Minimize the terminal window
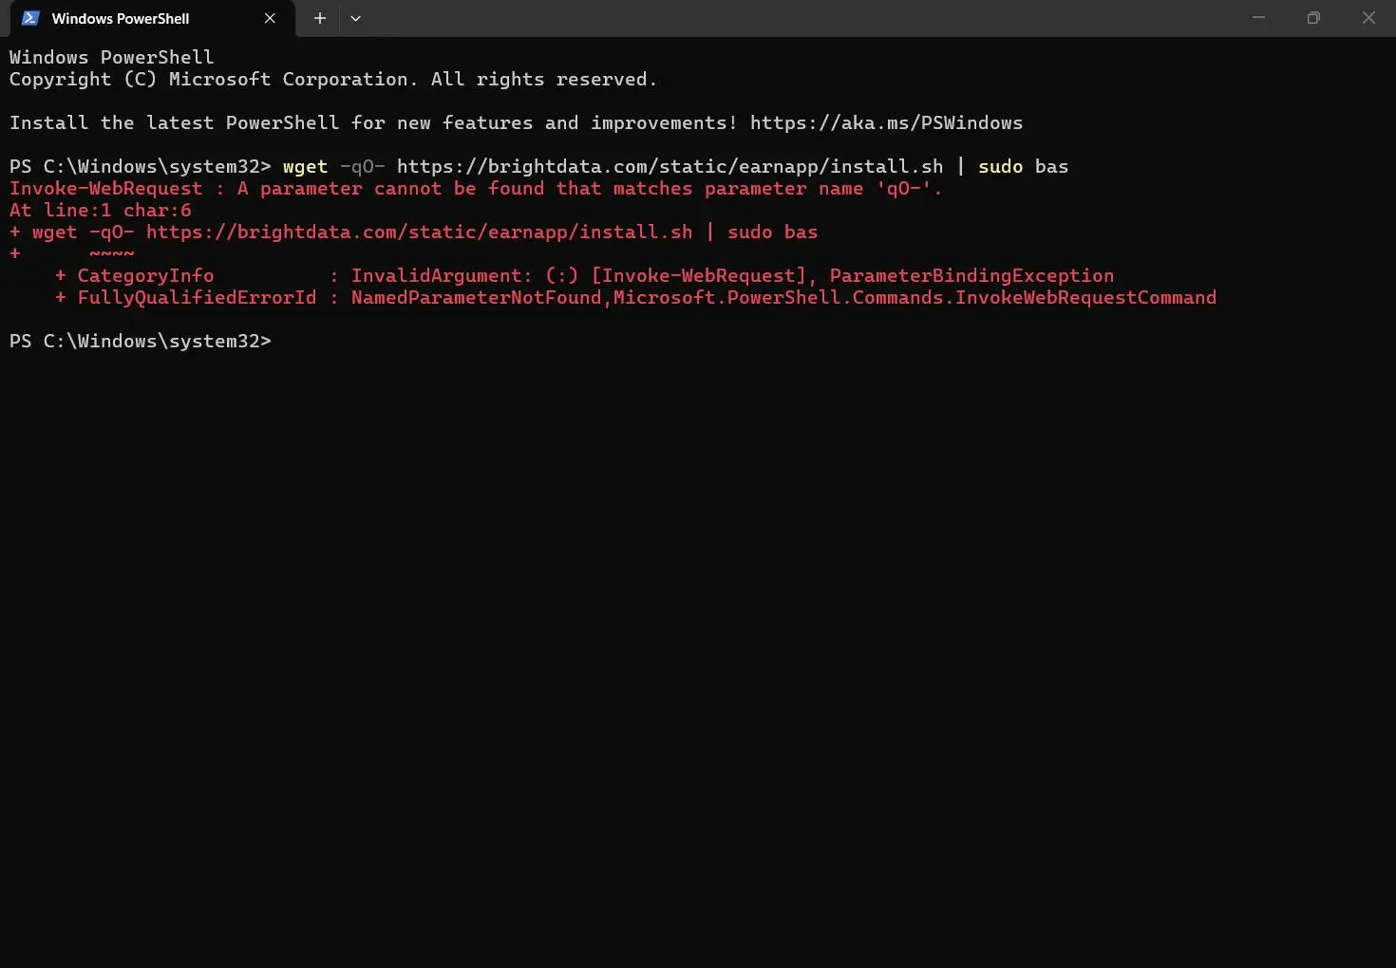The image size is (1396, 968). (x=1258, y=18)
